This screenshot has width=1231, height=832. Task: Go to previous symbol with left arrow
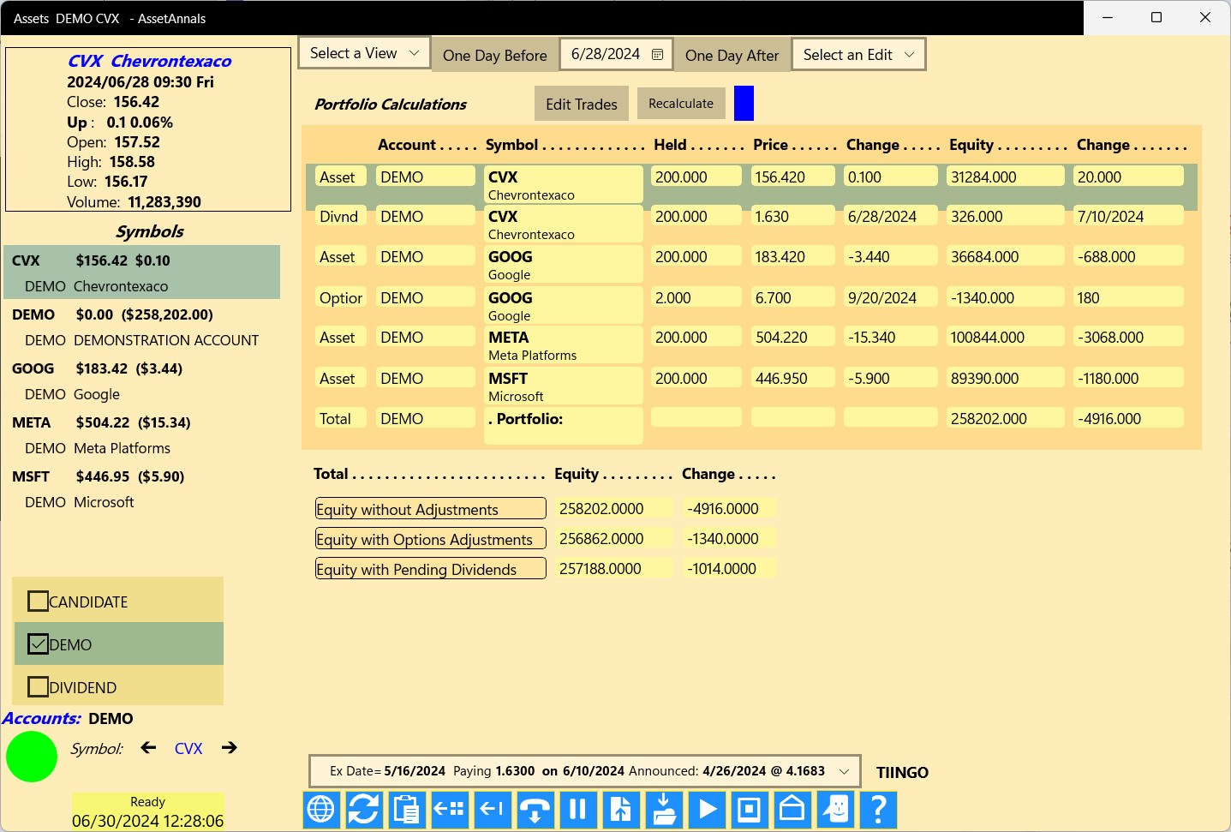pos(148,747)
